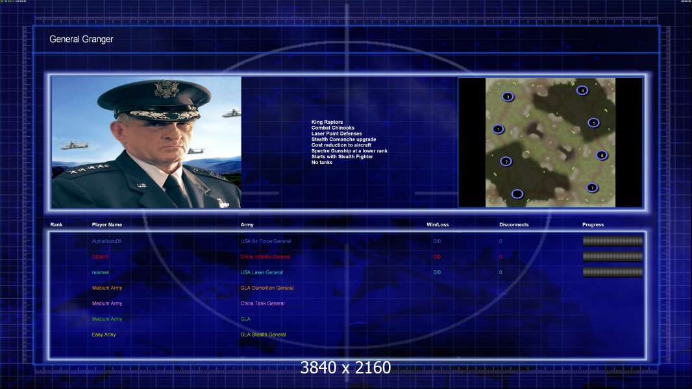The image size is (692, 389).
Task: Click the progress bar in the USA Laser General row
Action: pyautogui.click(x=613, y=272)
